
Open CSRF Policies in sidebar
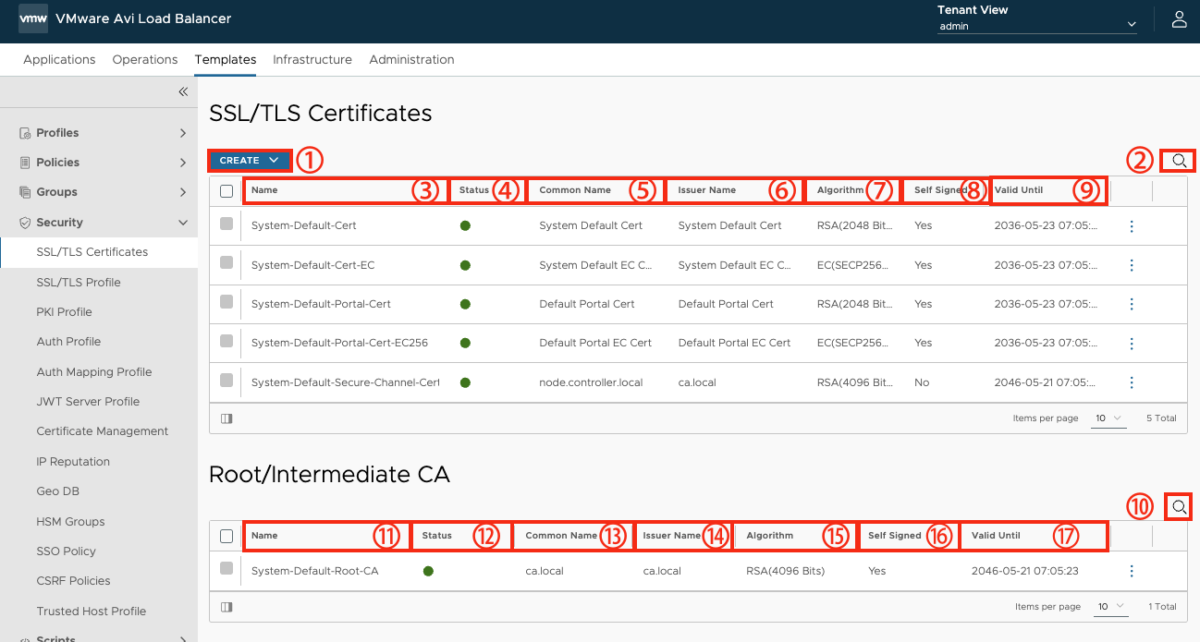coord(73,581)
